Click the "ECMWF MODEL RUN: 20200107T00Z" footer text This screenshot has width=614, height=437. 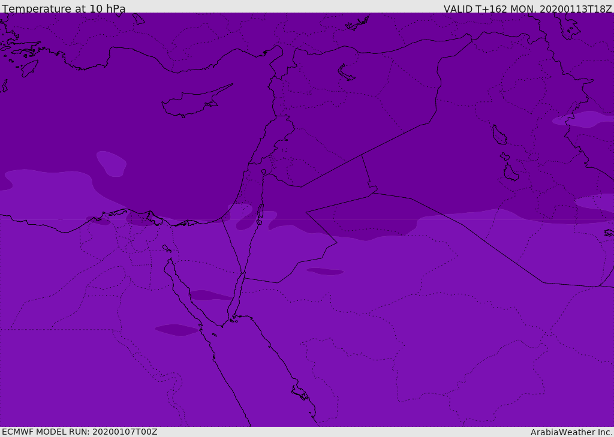tap(80, 432)
